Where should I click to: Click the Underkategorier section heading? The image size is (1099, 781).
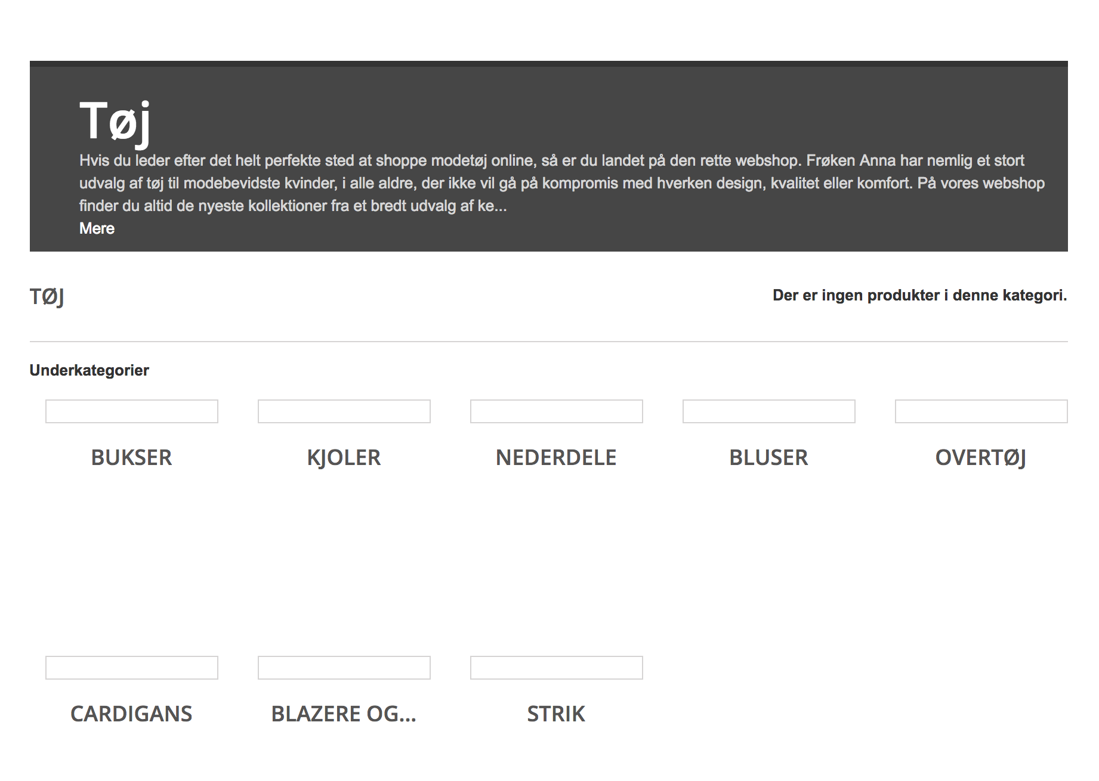[89, 370]
